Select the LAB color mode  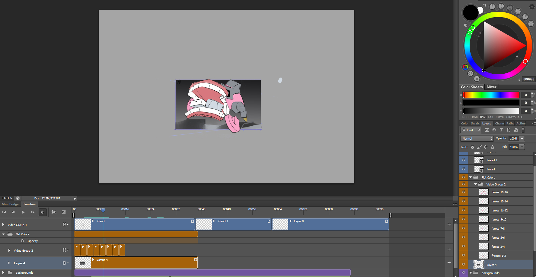(x=490, y=117)
